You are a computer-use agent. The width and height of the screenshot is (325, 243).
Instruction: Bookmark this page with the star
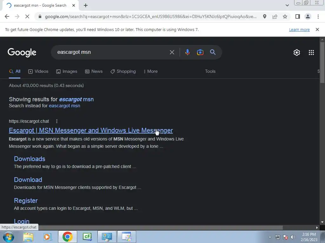285,16
